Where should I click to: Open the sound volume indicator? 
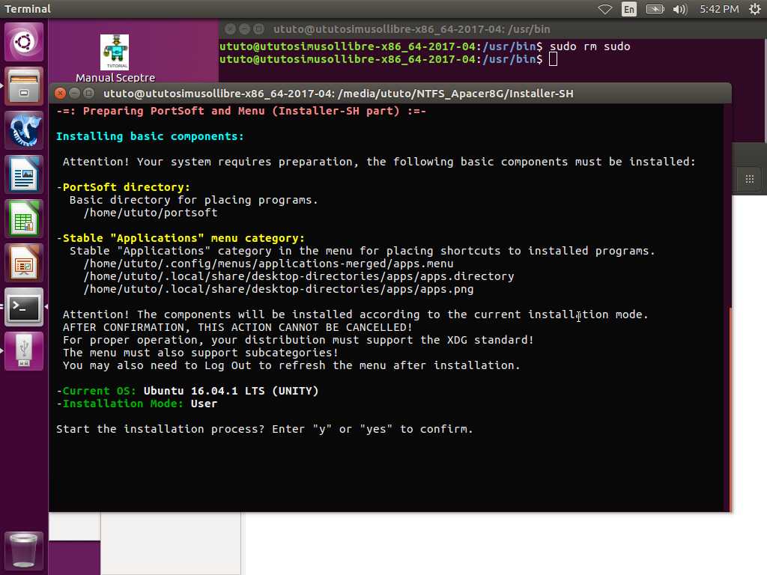(x=680, y=9)
